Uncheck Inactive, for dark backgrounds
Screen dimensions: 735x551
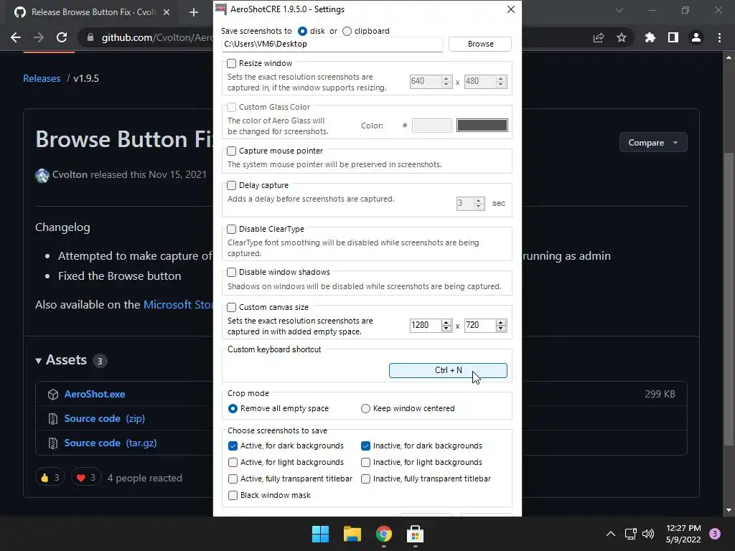click(365, 446)
